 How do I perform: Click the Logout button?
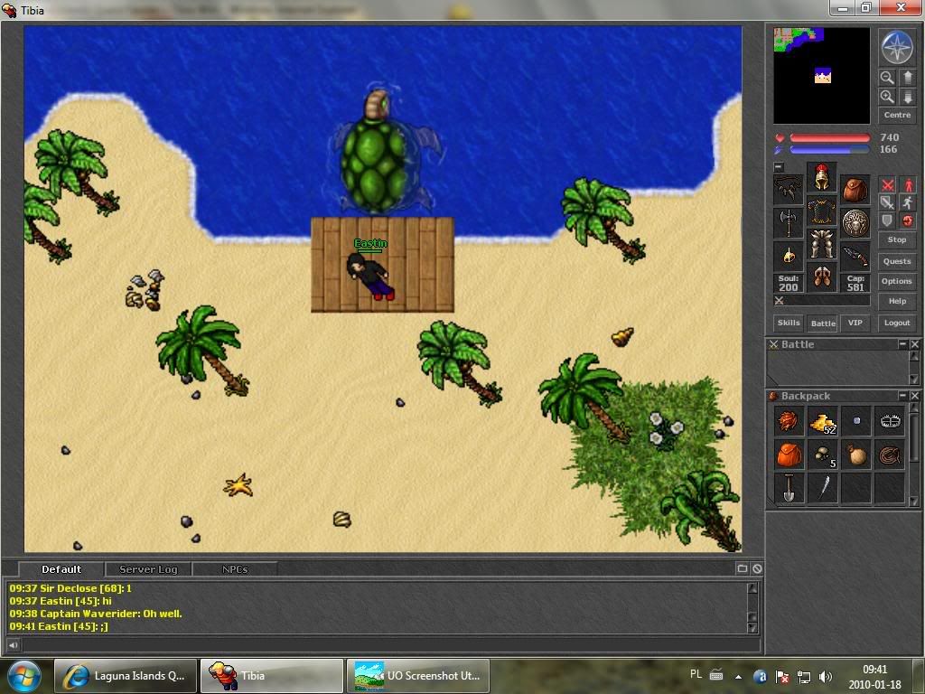[x=897, y=323]
